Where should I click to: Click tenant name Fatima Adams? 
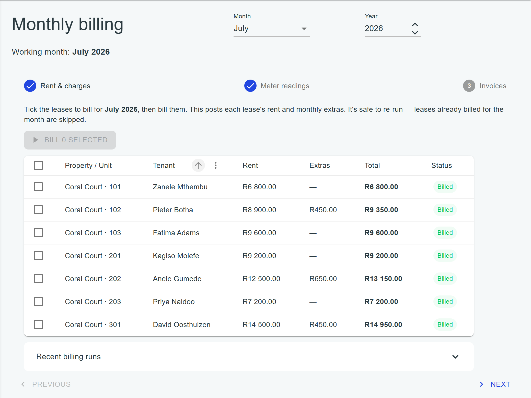176,233
